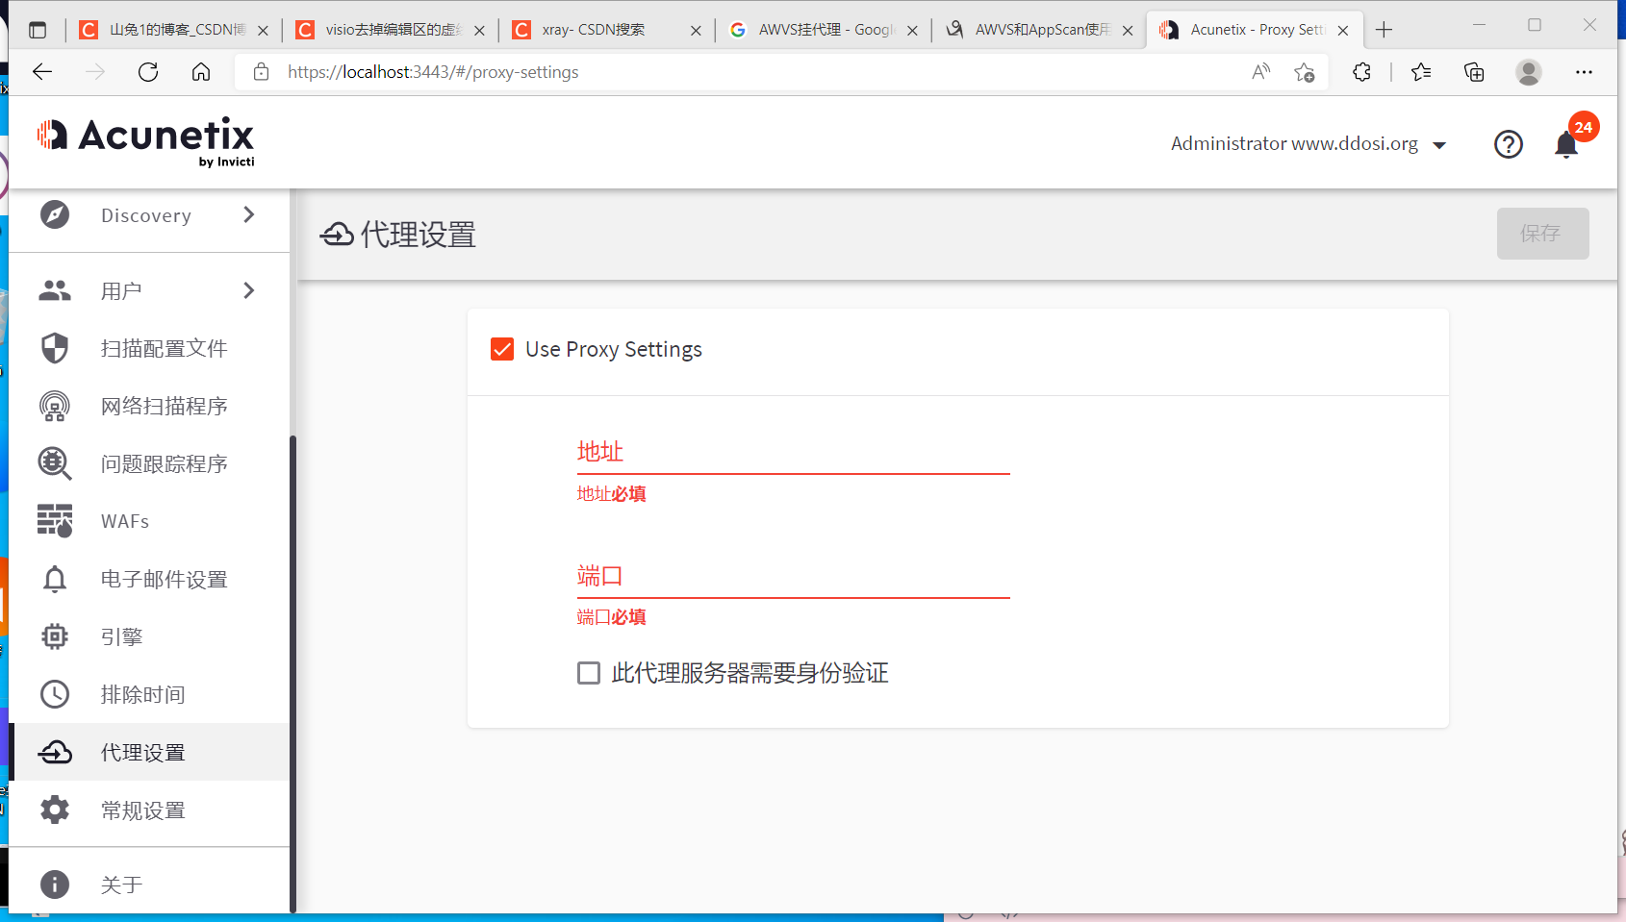Click the Acunetix logo
This screenshot has width=1626, height=922.
145,141
